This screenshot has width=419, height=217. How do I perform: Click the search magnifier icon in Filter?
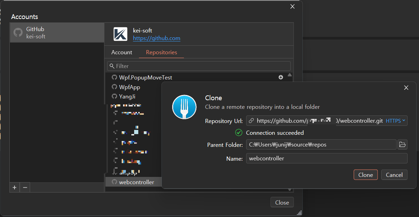coord(112,66)
